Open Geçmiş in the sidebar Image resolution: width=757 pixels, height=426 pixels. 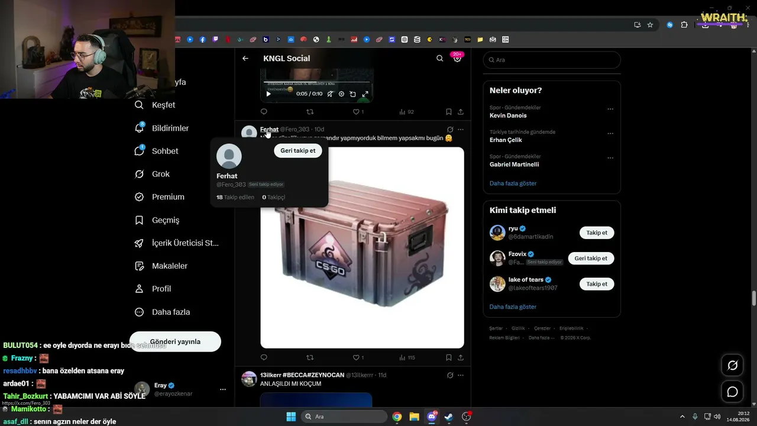click(x=157, y=220)
